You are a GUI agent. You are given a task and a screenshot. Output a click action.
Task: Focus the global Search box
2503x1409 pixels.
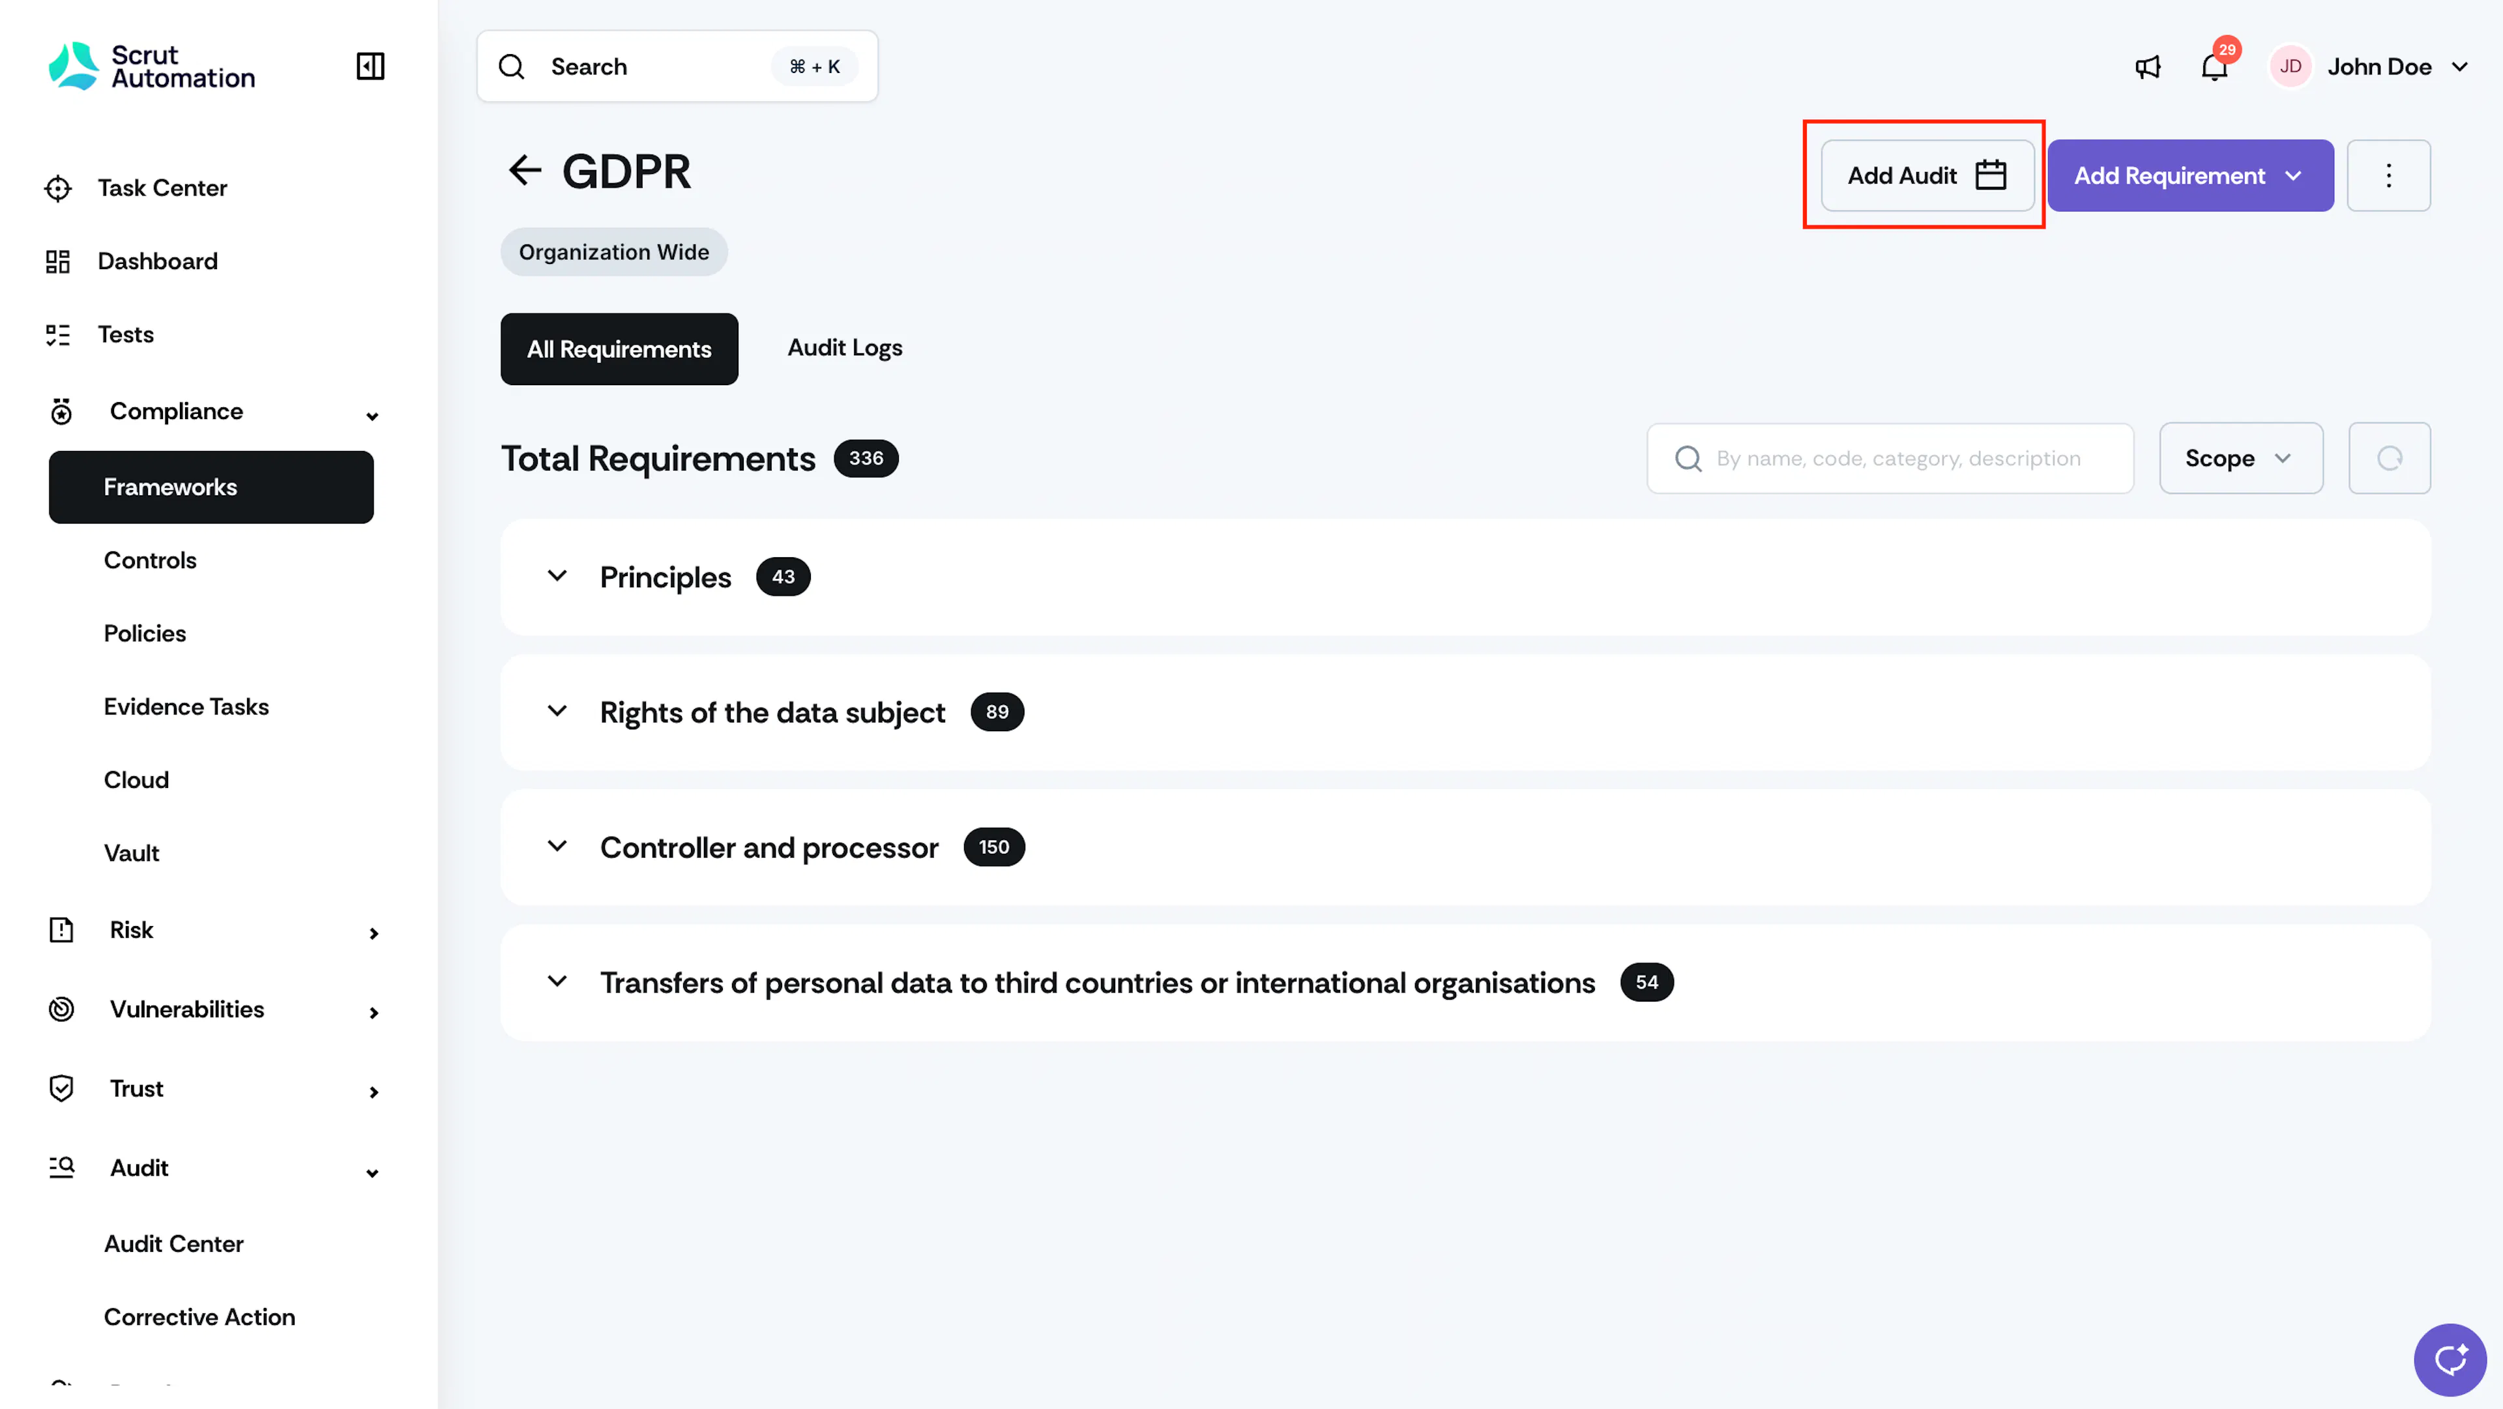pyautogui.click(x=677, y=66)
